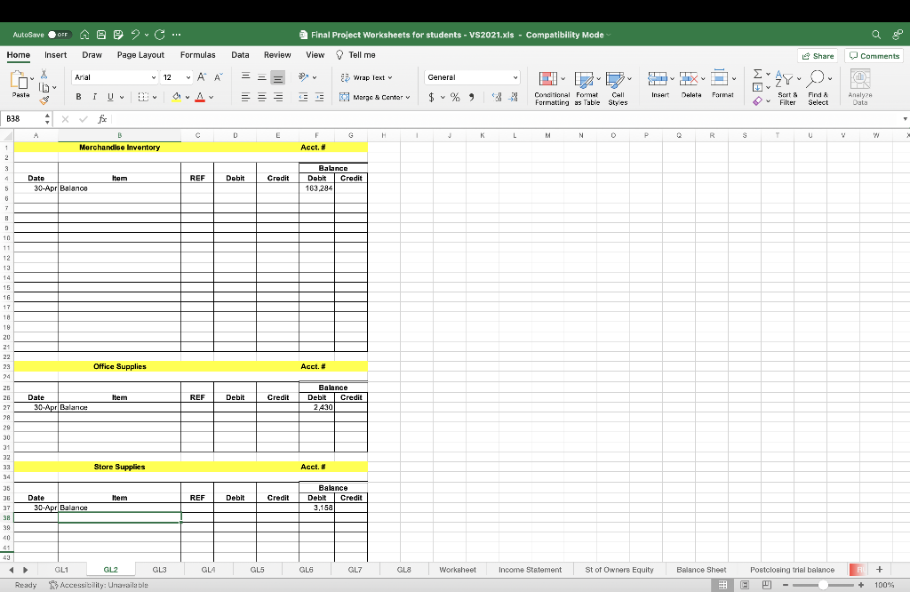Adjust the zoom slider handle
The image size is (910, 592).
[823, 585]
